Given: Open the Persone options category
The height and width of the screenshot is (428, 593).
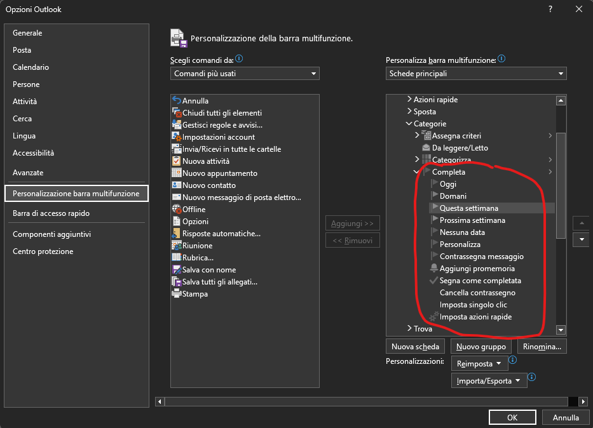Looking at the screenshot, I should tap(76, 84).
